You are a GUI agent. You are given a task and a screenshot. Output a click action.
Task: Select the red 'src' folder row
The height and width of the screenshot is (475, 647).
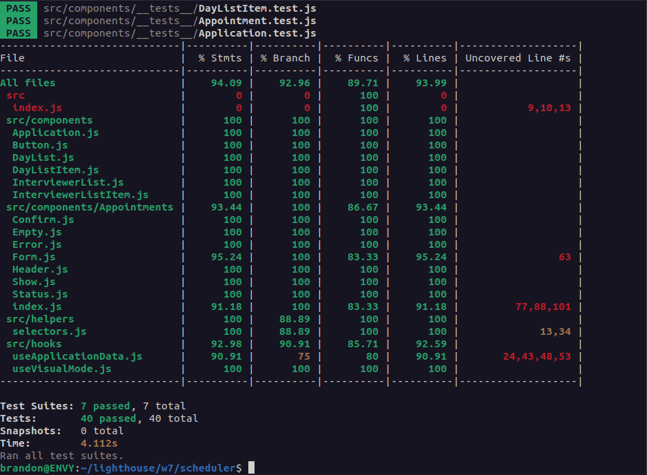15,95
